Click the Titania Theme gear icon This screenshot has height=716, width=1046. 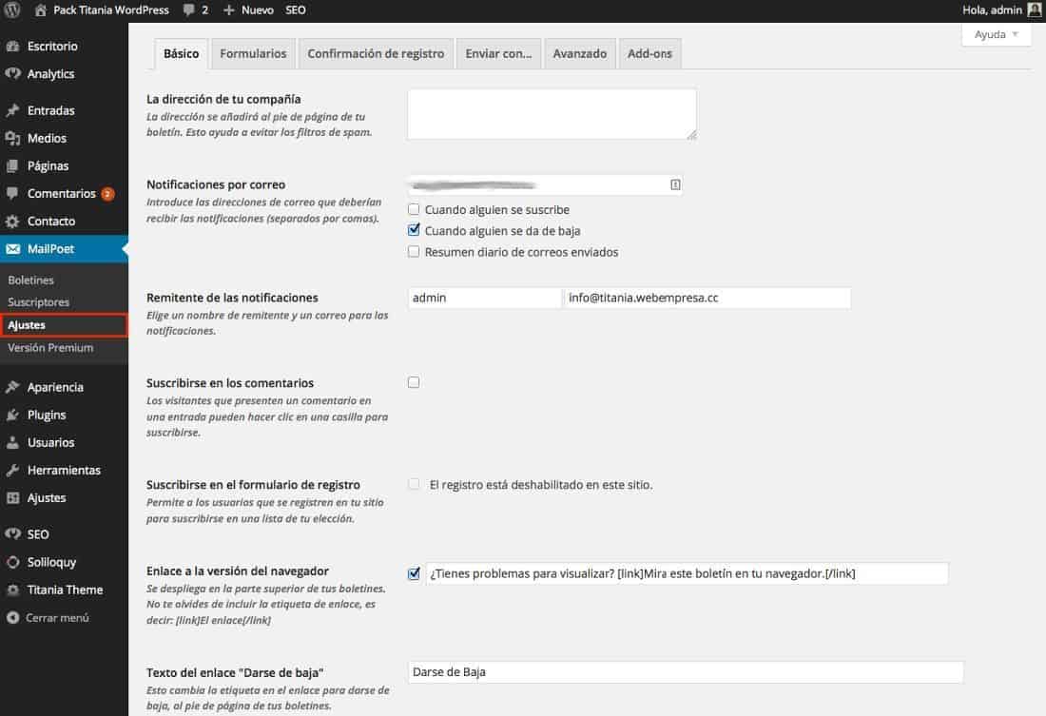click(12, 590)
